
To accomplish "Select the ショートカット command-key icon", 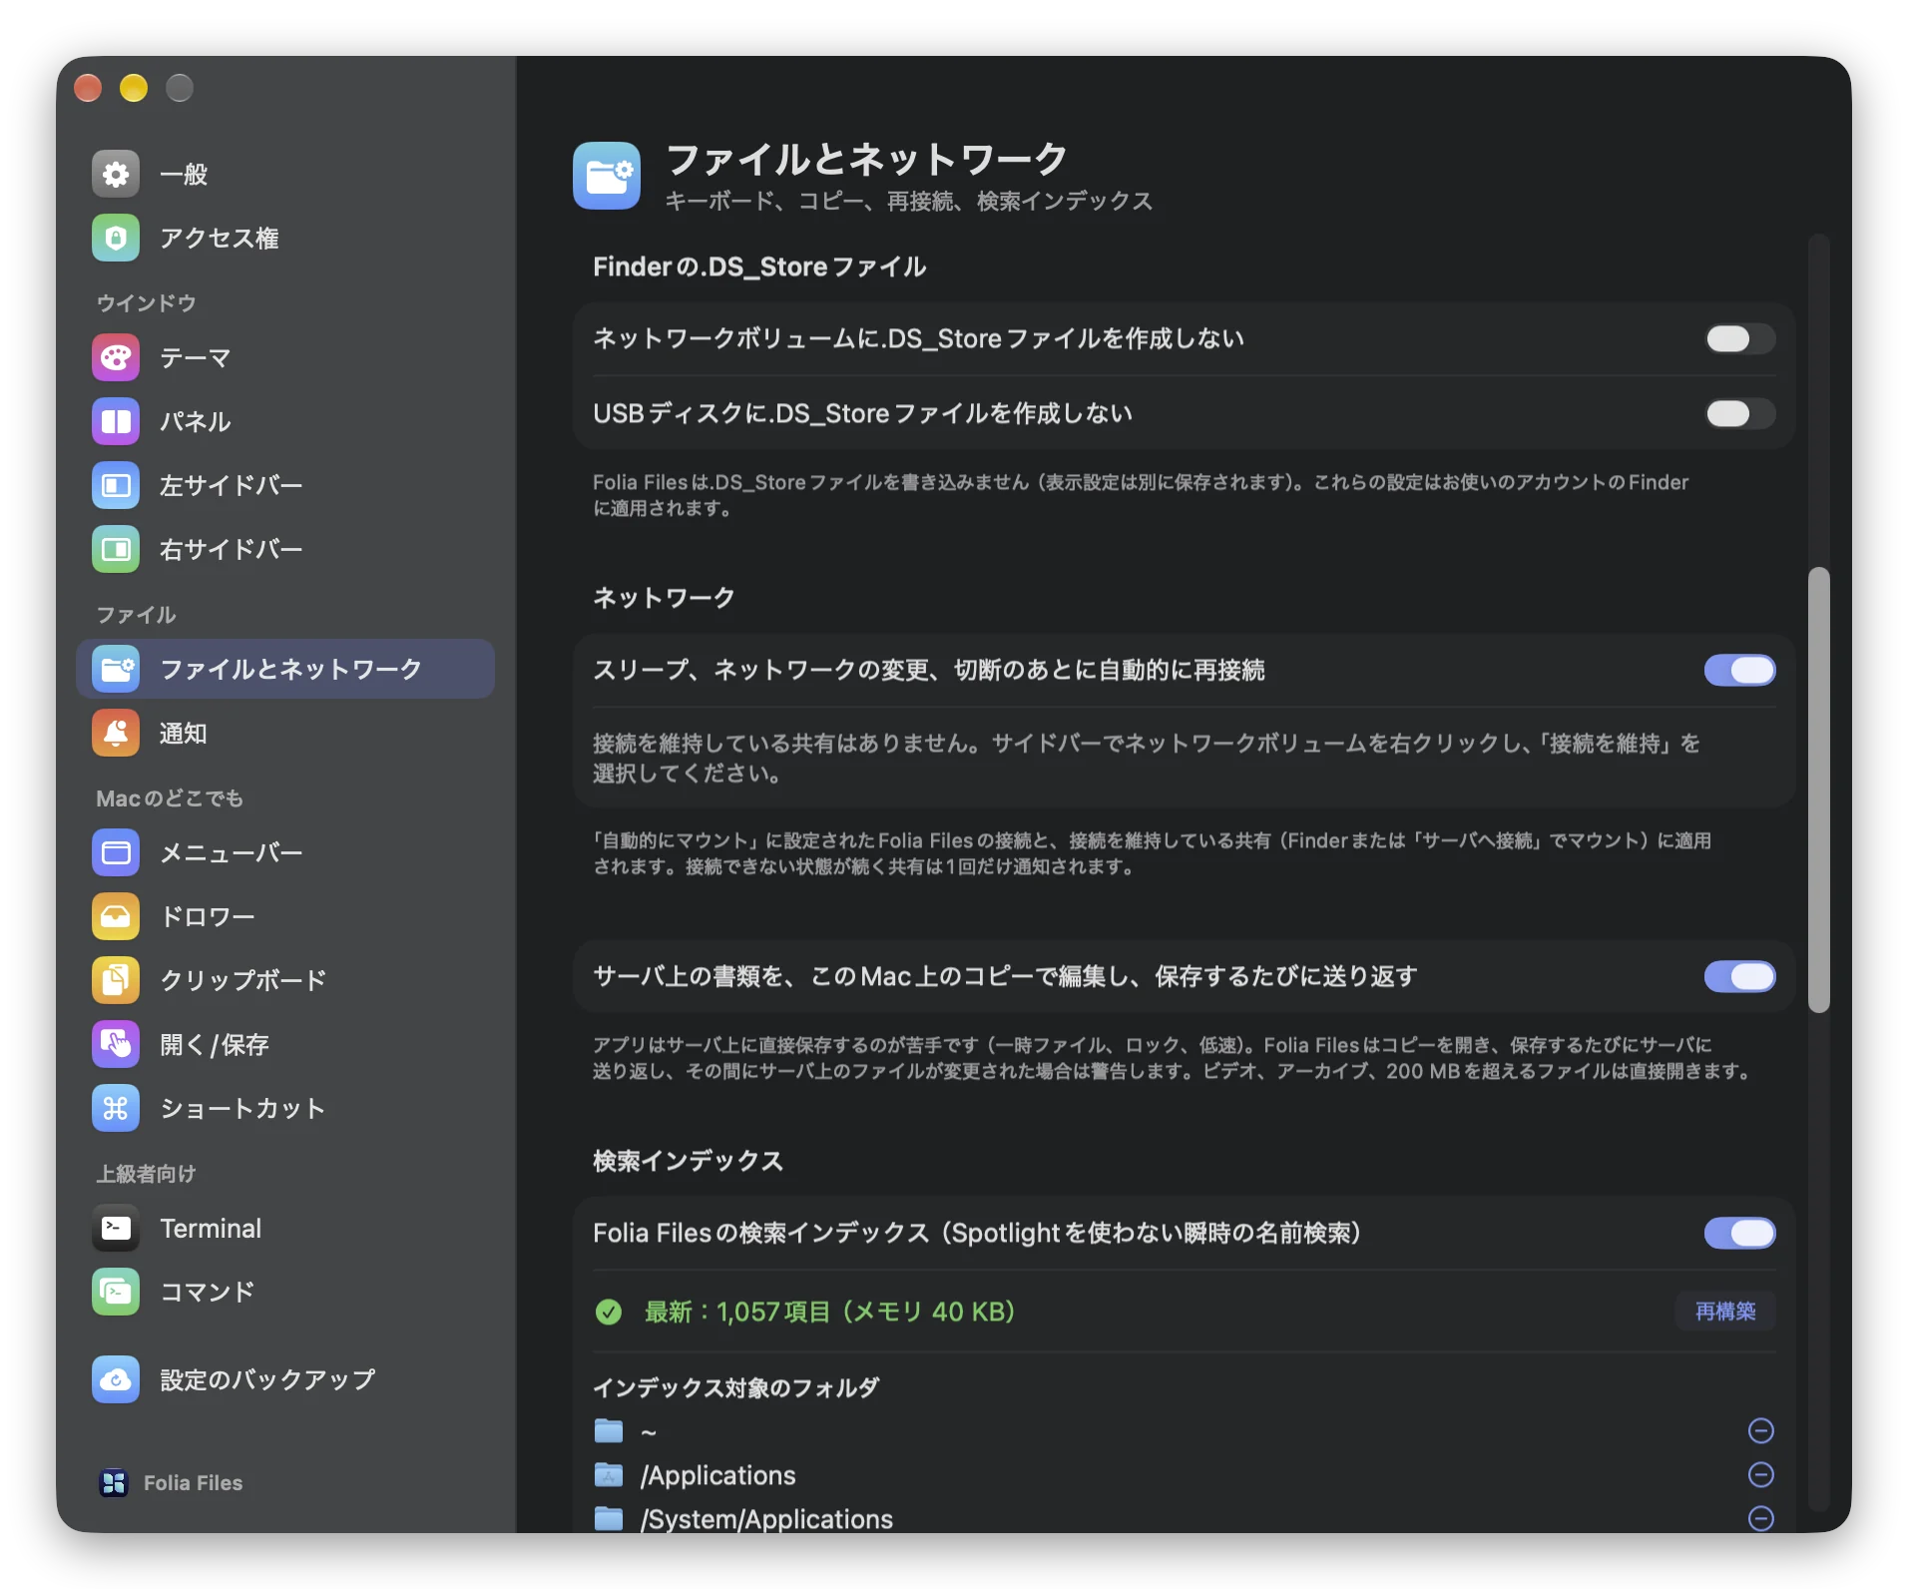I will point(116,1108).
